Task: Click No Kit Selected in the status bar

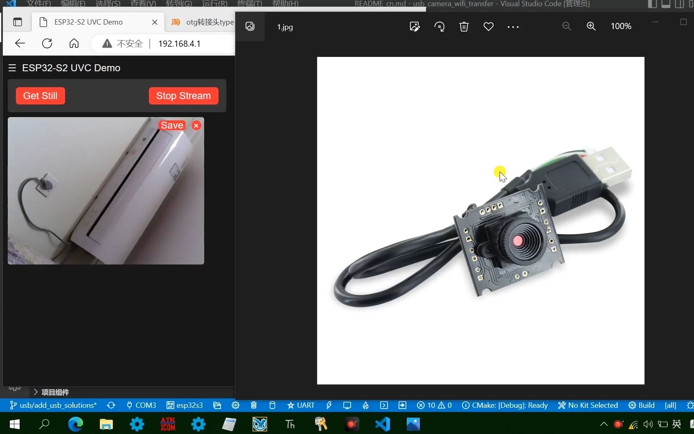Action: pyautogui.click(x=592, y=405)
